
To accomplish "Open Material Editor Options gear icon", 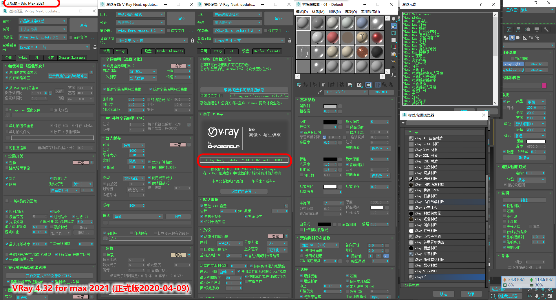I will tap(394, 61).
